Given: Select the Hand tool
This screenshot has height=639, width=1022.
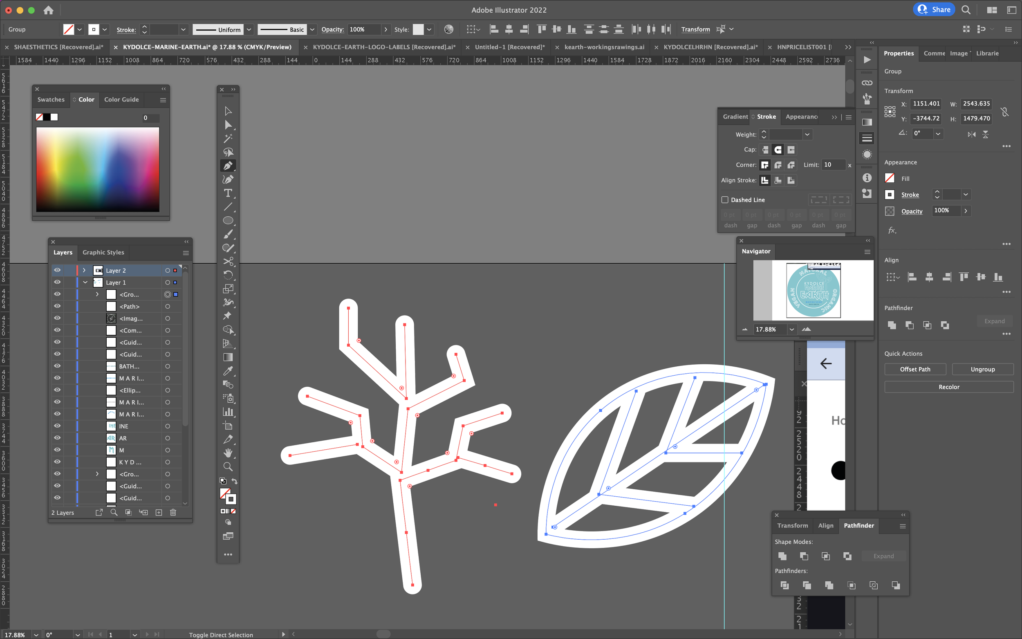Looking at the screenshot, I should coord(228,453).
